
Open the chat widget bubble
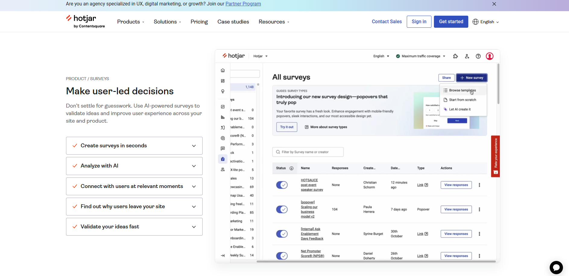(556, 268)
